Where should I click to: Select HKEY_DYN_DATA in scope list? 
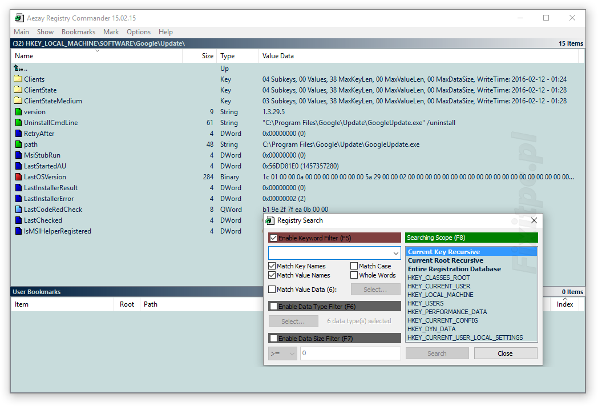[x=471, y=329]
